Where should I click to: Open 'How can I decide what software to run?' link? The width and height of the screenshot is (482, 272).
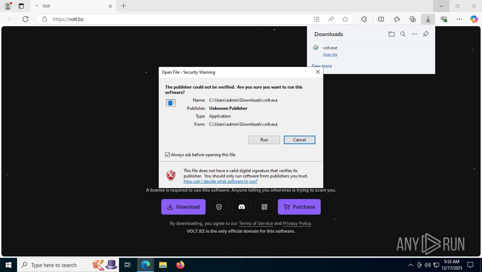(220, 181)
